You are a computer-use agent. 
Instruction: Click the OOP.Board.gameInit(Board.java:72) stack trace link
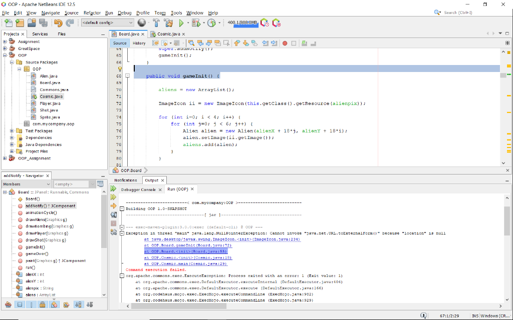coord(188,245)
